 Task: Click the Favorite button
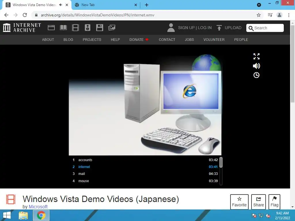coord(239,202)
